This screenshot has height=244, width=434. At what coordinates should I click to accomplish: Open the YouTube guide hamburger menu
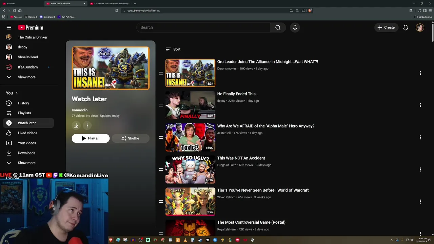[9, 27]
